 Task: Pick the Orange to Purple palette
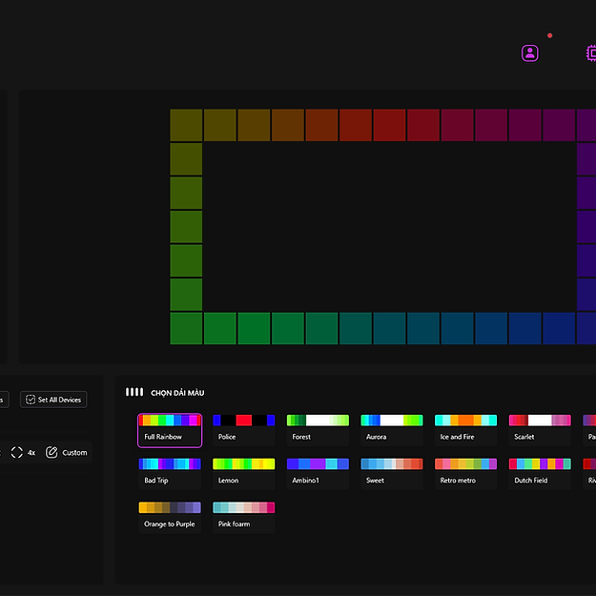[170, 516]
